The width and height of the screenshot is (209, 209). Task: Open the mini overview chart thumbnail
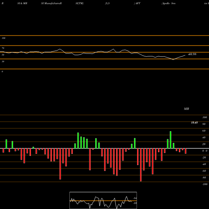click(x=103, y=200)
